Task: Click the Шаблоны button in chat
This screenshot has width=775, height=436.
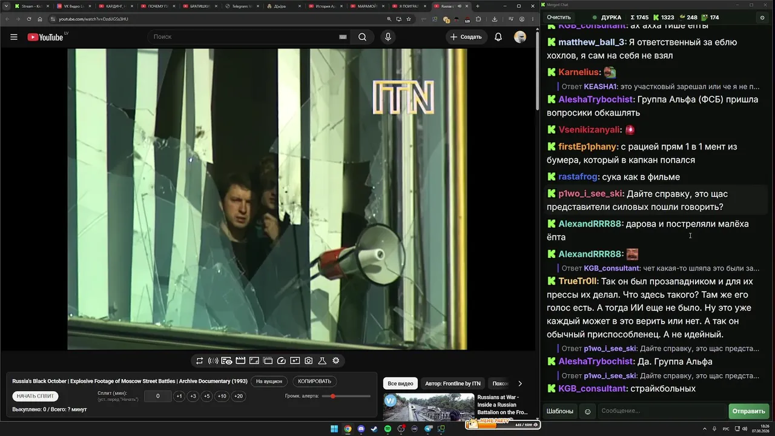Action: [560, 411]
